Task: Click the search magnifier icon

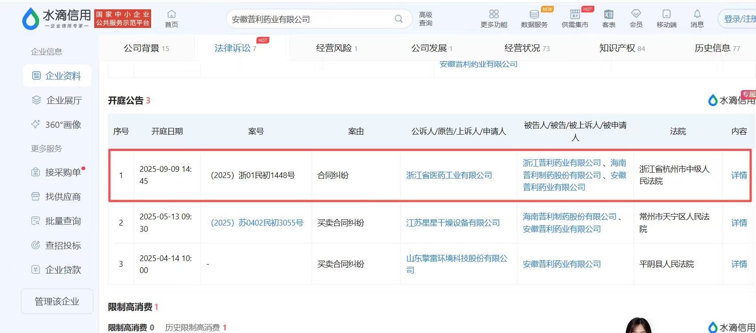Action: pos(399,19)
